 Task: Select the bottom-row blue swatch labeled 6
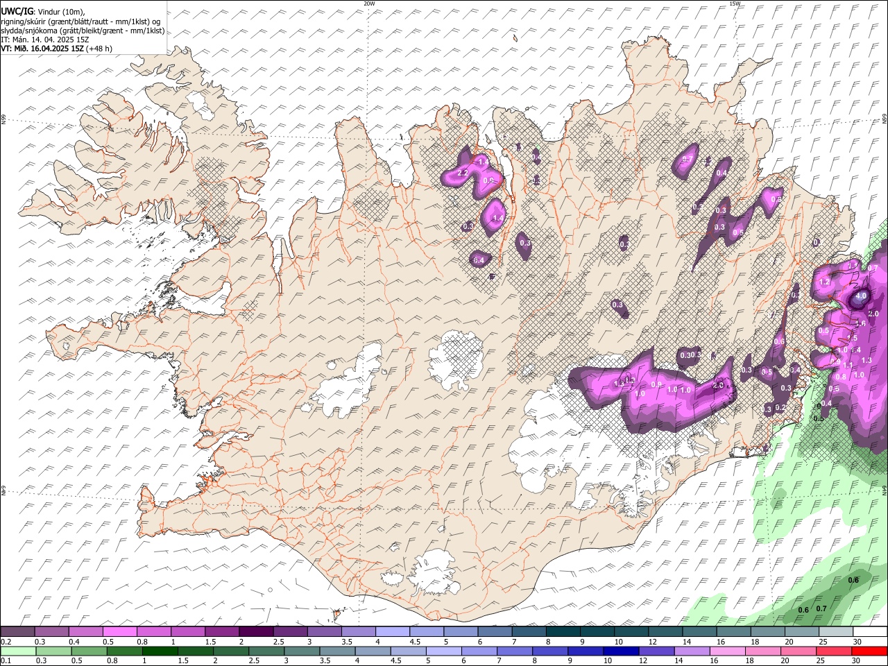pyautogui.click(x=479, y=651)
